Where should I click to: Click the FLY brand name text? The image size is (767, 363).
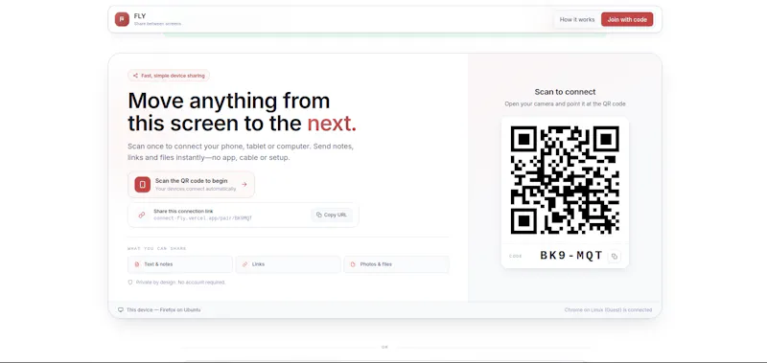tap(139, 16)
